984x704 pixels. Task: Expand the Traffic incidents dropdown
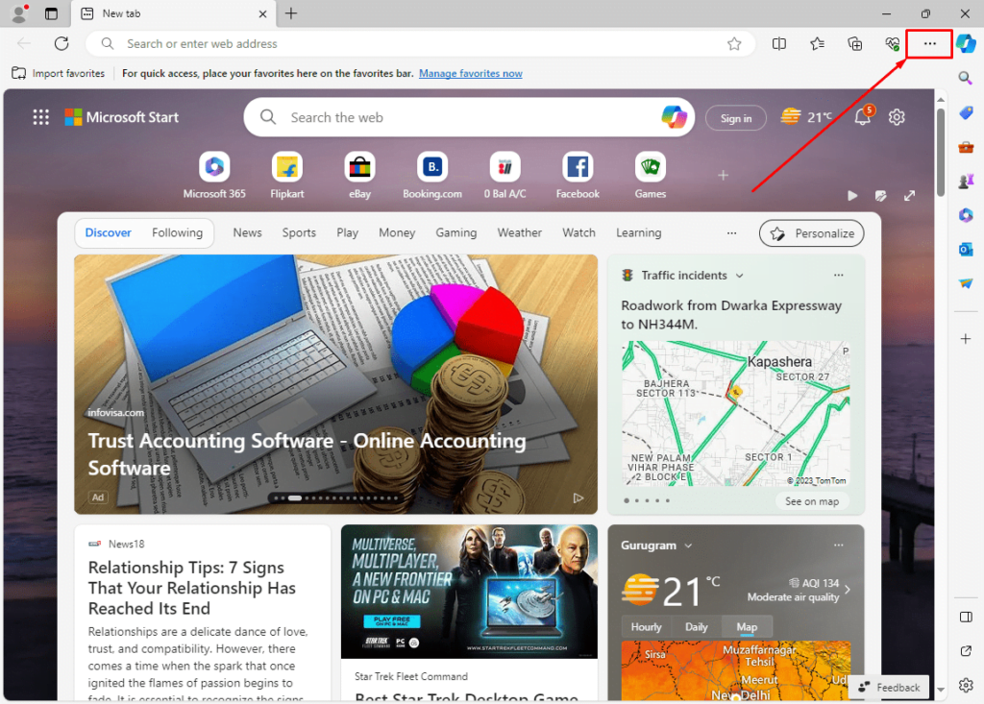739,276
